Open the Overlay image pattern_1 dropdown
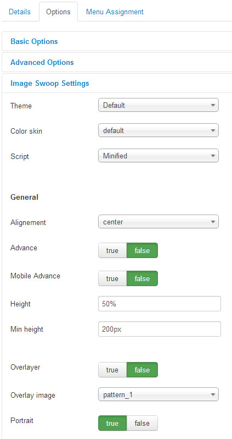Screen dimensions: 232x439 pos(159,395)
